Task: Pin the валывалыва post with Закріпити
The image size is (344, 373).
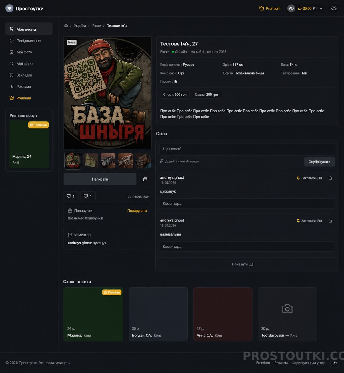Action: (309, 221)
